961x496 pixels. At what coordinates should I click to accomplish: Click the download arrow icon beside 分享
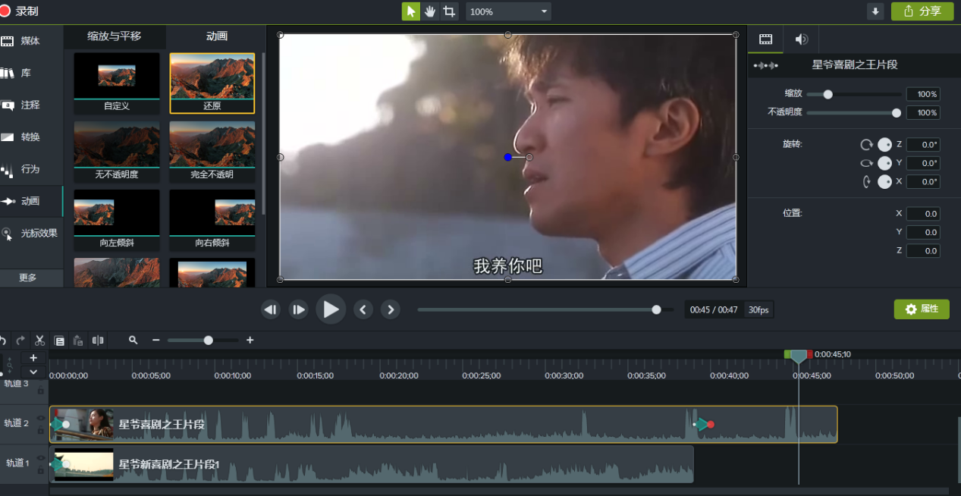pyautogui.click(x=875, y=11)
